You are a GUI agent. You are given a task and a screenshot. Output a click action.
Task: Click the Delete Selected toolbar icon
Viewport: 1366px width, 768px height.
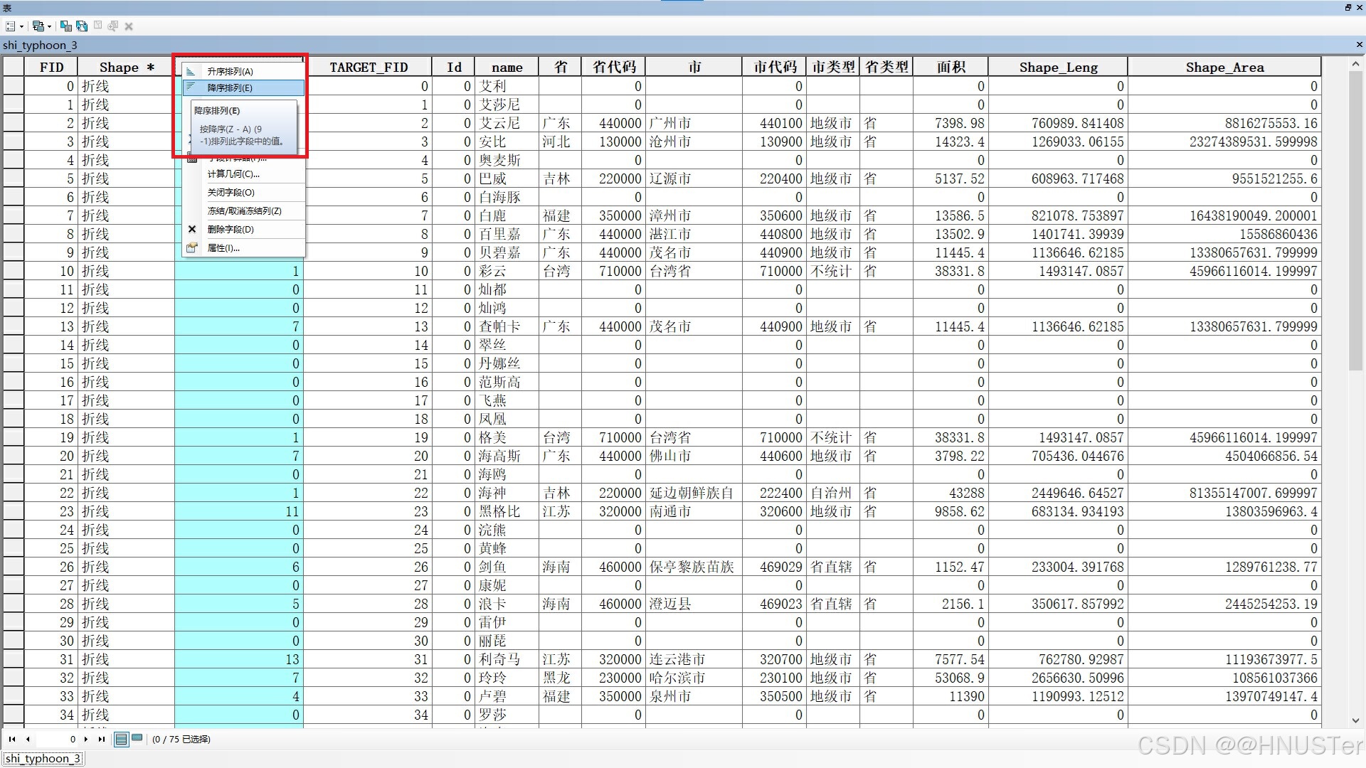coord(129,26)
